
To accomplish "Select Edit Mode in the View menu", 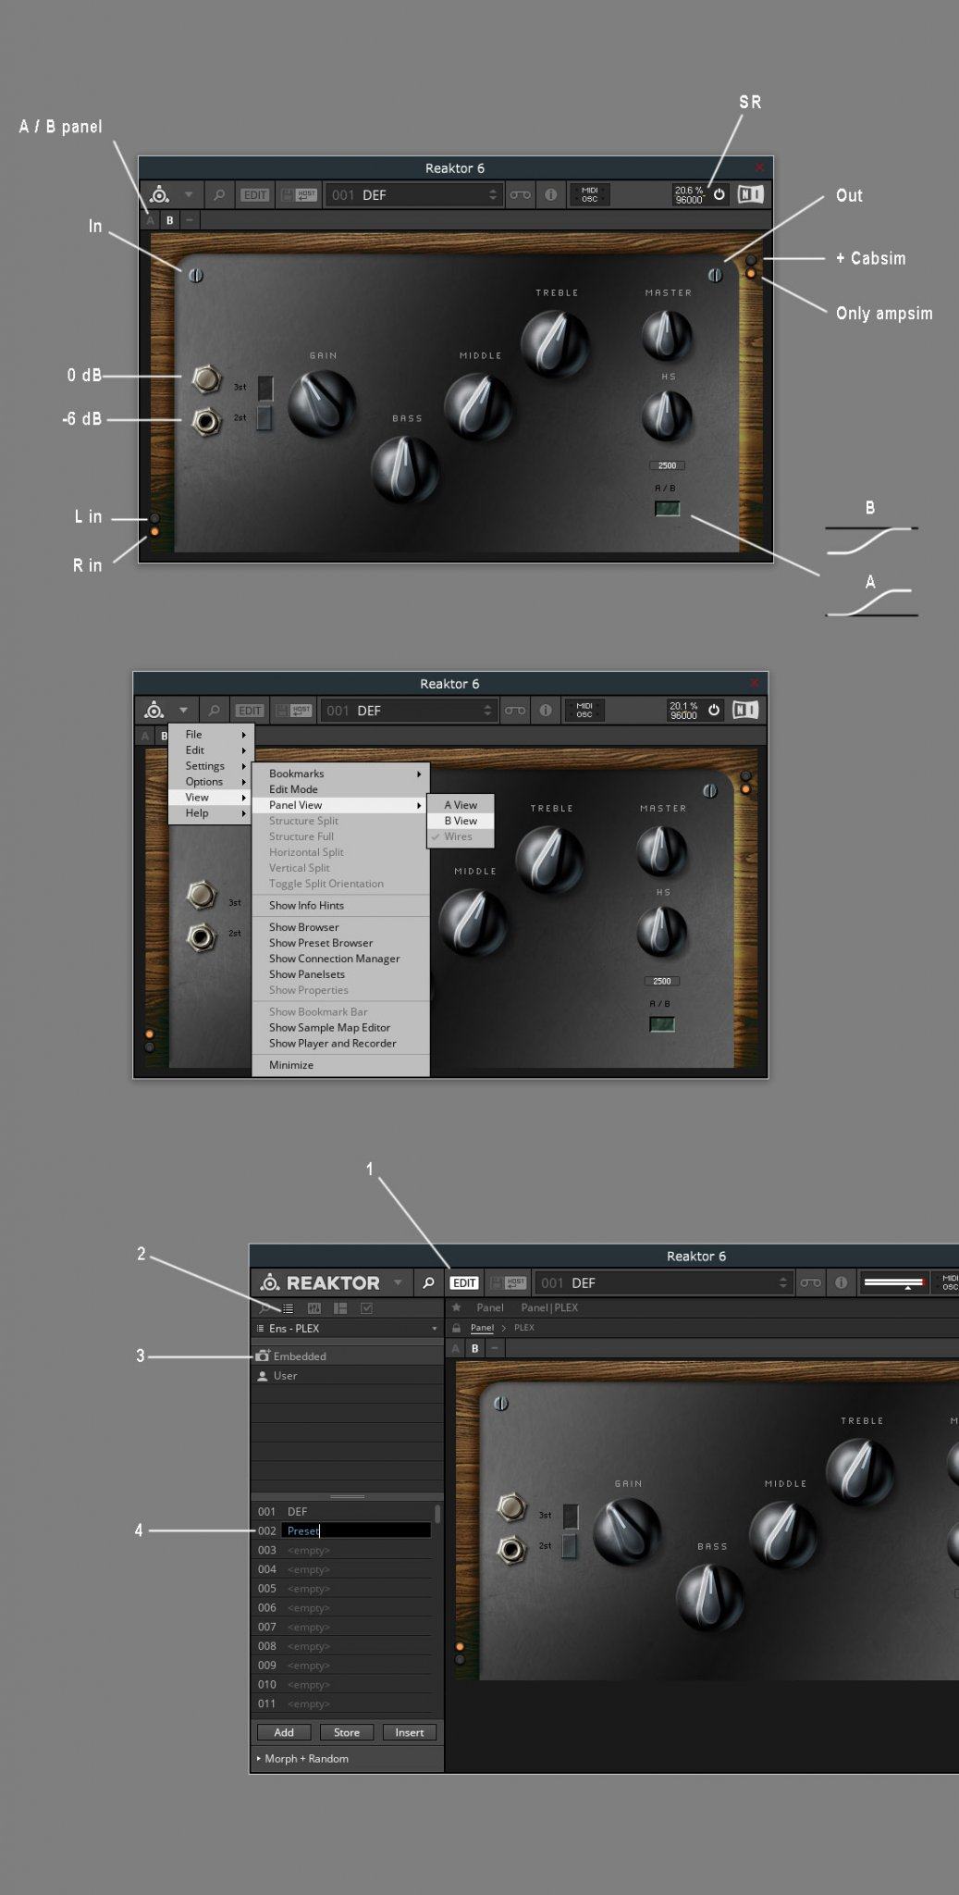I will click(340, 789).
